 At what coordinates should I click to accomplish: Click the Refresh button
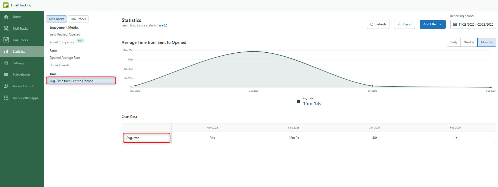click(378, 24)
